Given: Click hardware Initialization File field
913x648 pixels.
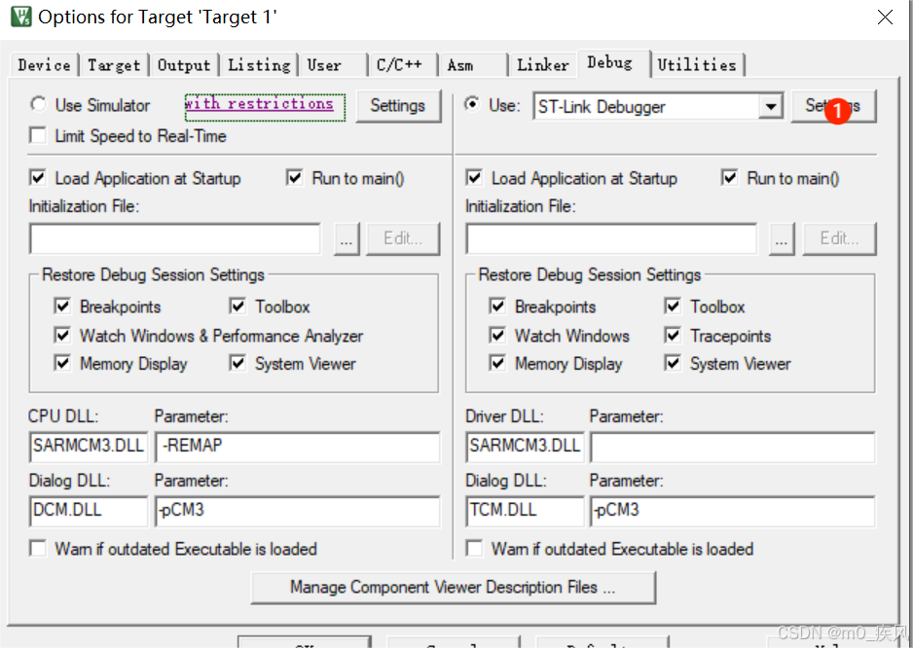Looking at the screenshot, I should (x=611, y=238).
